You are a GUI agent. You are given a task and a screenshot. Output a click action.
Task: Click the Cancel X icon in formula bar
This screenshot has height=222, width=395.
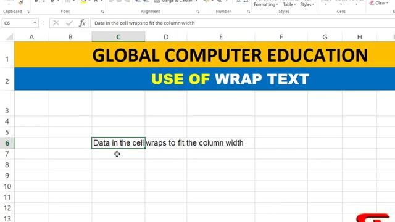point(56,23)
